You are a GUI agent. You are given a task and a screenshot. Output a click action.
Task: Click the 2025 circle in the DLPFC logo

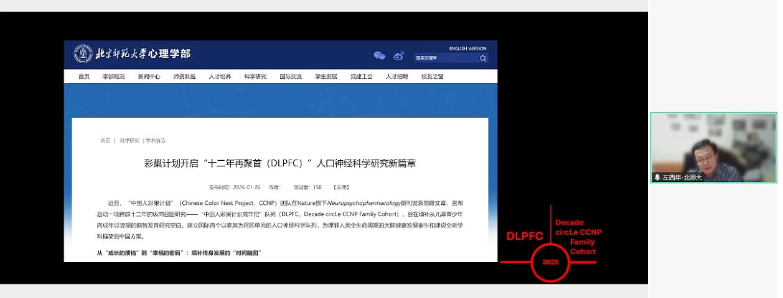[550, 263]
